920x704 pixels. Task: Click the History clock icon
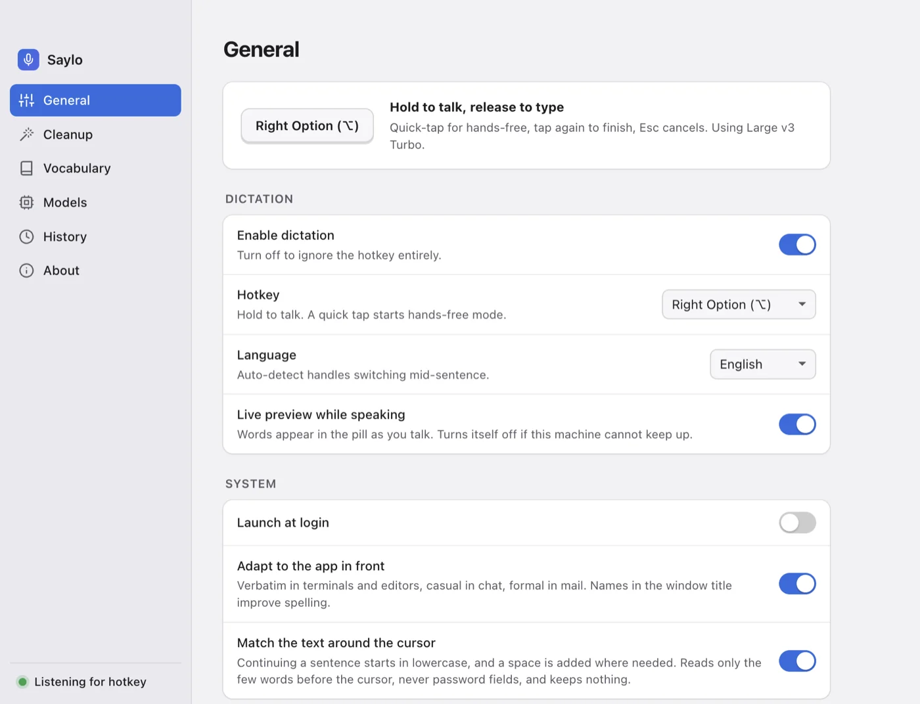26,236
